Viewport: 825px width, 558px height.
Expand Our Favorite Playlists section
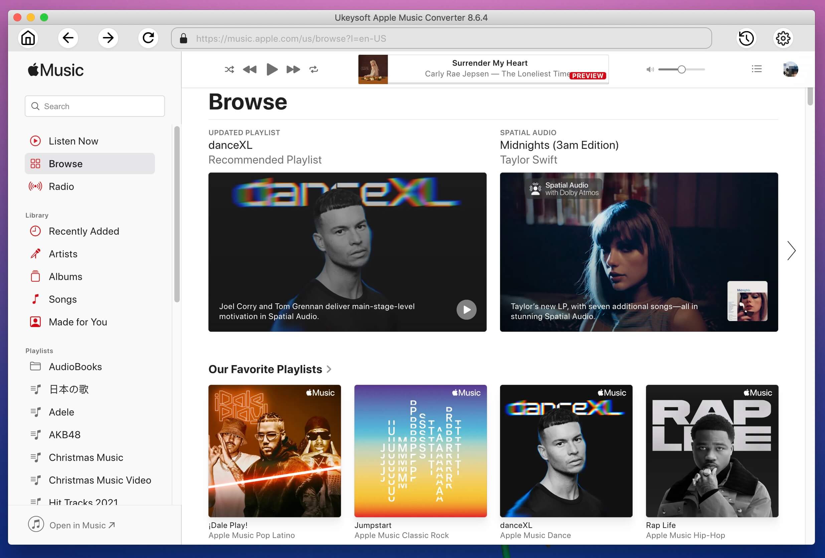[329, 369]
